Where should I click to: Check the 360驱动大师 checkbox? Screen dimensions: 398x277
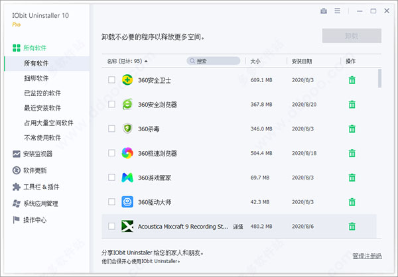pos(111,201)
